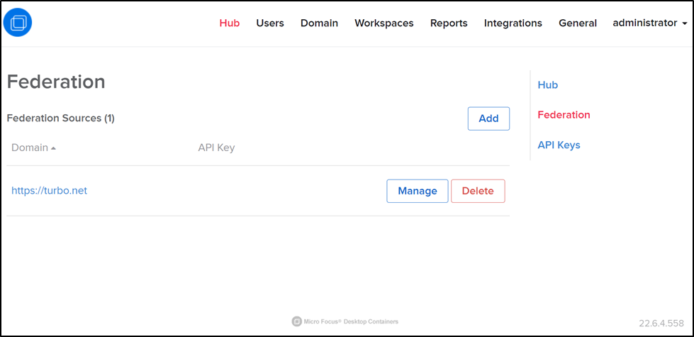Click the Micro Focus footer logo icon
694x337 pixels.
click(297, 321)
